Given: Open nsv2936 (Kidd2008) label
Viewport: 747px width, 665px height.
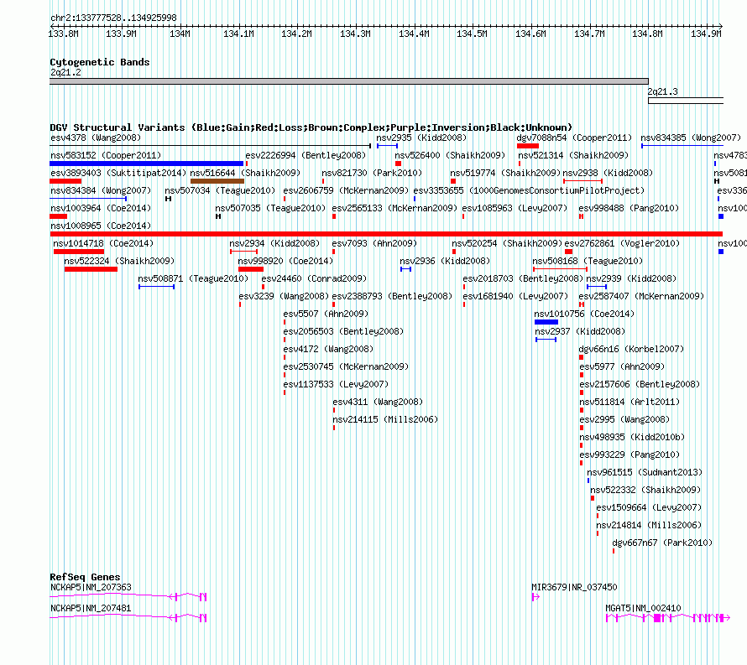Looking at the screenshot, I should 445,261.
